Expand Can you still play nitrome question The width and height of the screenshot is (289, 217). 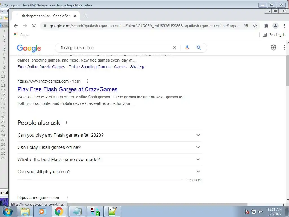pos(110,172)
